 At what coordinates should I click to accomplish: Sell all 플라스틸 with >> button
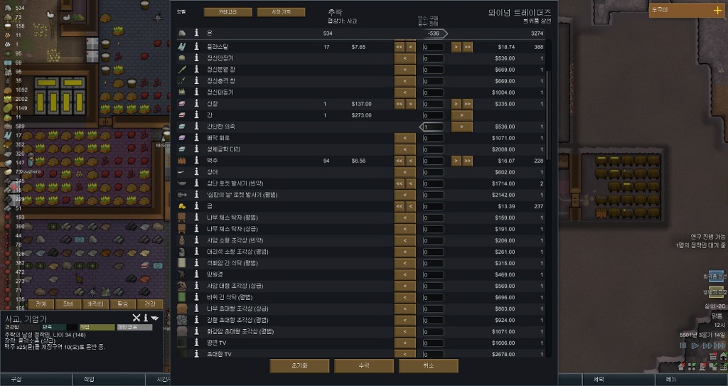(468, 47)
